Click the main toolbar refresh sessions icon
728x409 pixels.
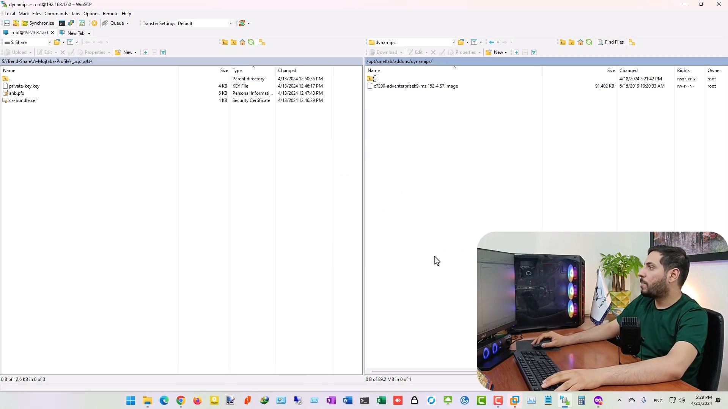coord(242,23)
